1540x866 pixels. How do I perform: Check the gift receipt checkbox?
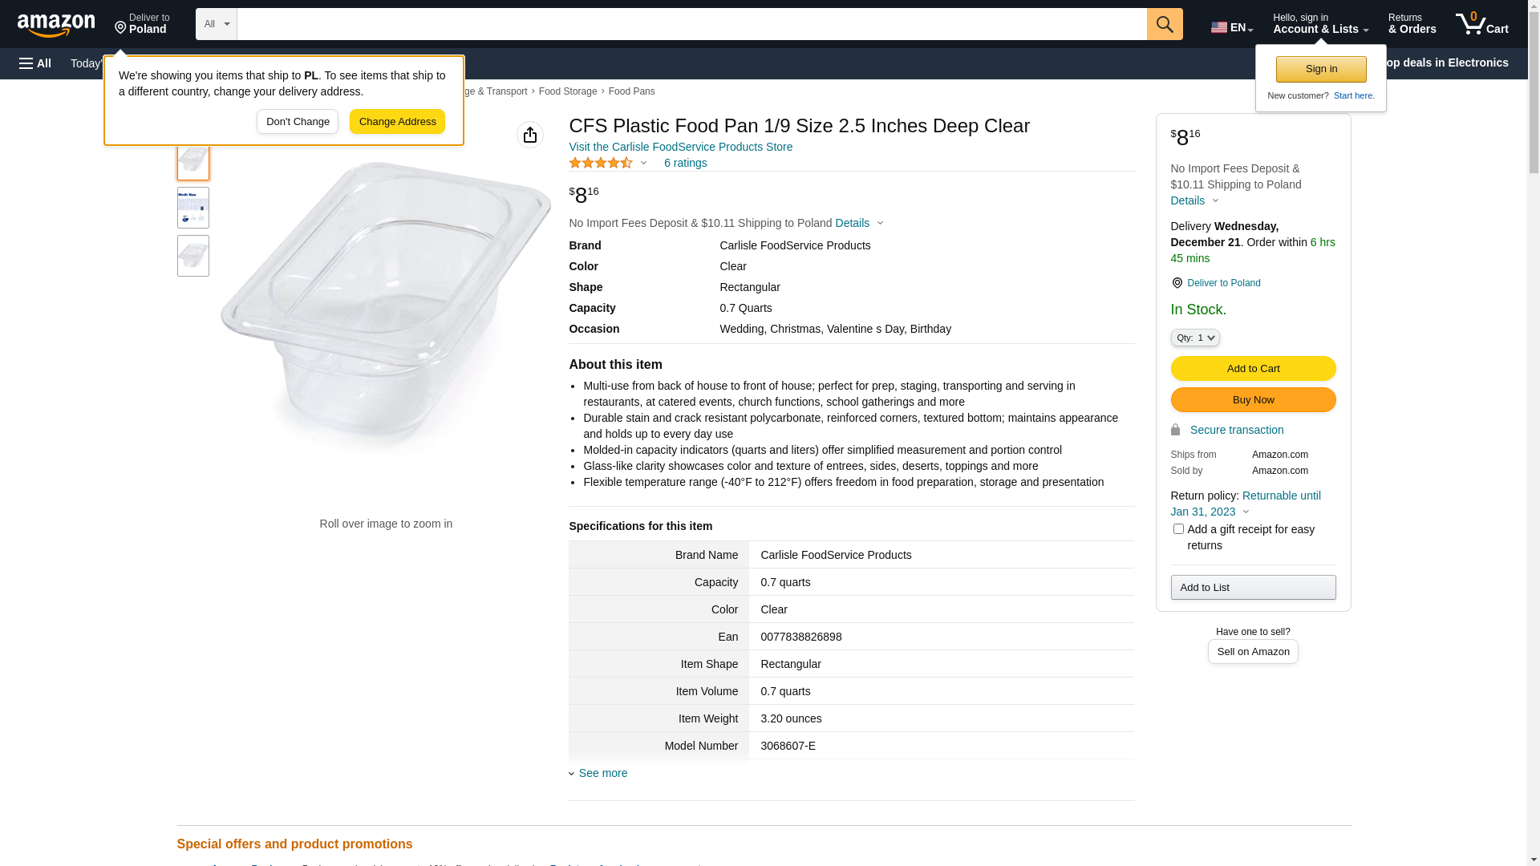[x=1178, y=529]
